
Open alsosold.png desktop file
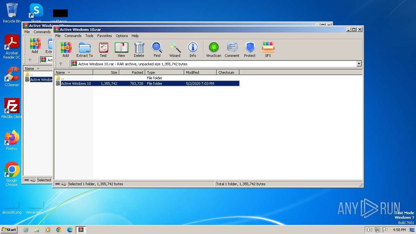(x=12, y=207)
